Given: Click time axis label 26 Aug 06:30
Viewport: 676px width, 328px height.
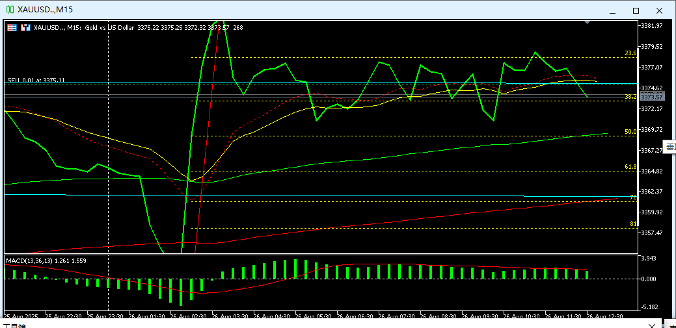Looking at the screenshot, I should click(356, 316).
